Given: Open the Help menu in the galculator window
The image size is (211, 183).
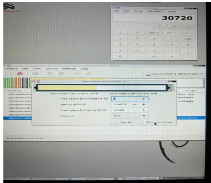Looking at the screenshot, I should tap(172, 11).
